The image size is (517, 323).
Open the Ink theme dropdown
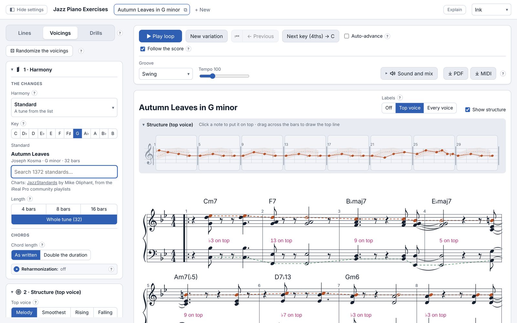(x=491, y=10)
